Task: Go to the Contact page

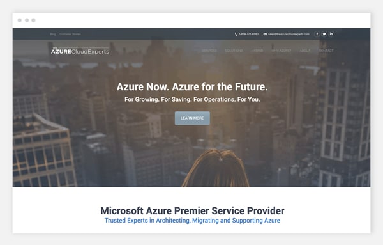Action: pos(326,51)
